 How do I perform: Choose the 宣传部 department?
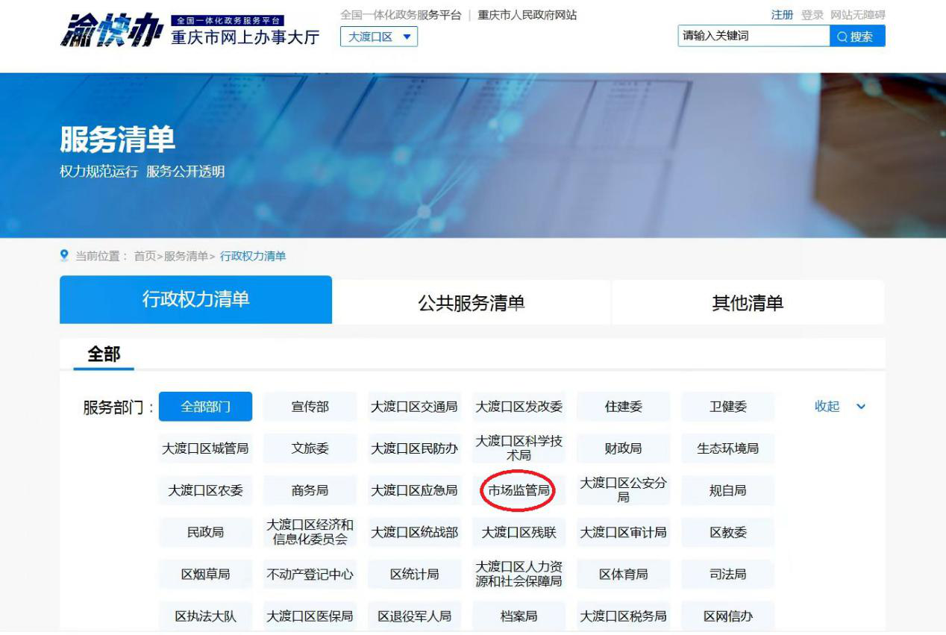coord(311,407)
